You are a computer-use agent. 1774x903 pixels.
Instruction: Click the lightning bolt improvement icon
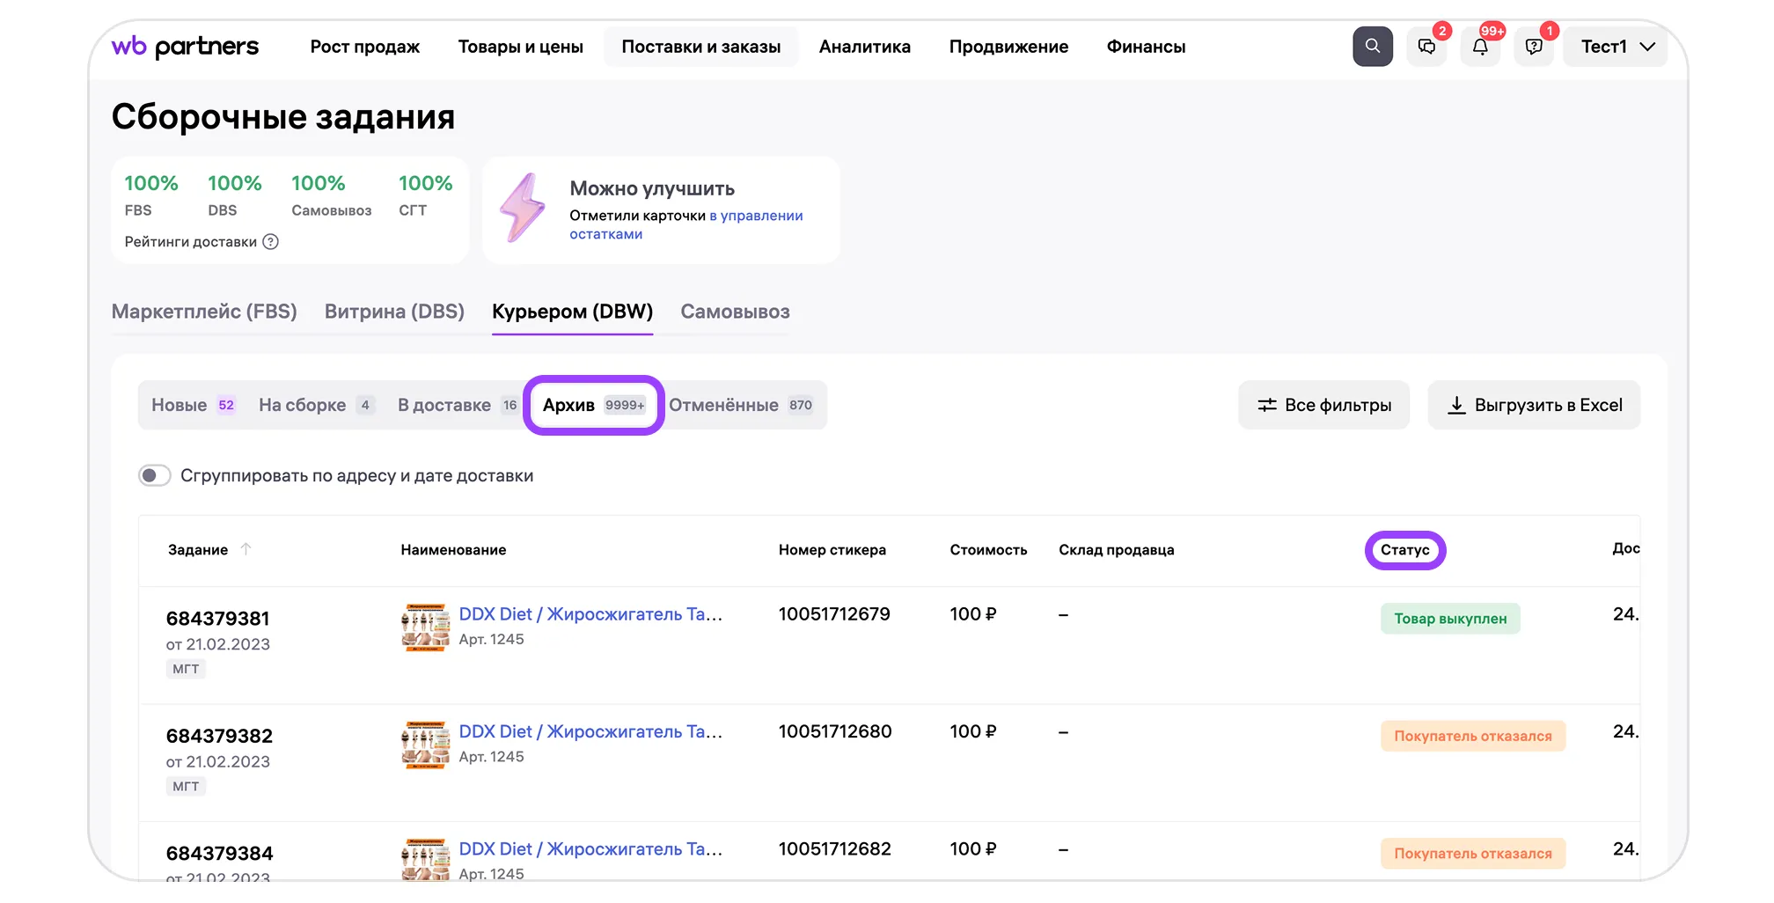(523, 208)
